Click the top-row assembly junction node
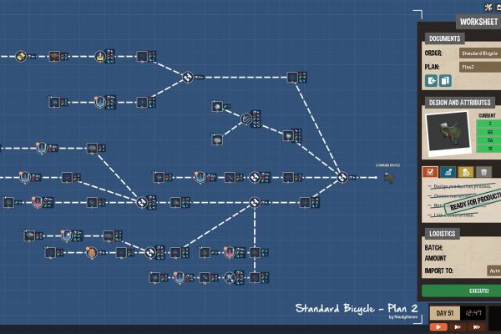 (188, 78)
